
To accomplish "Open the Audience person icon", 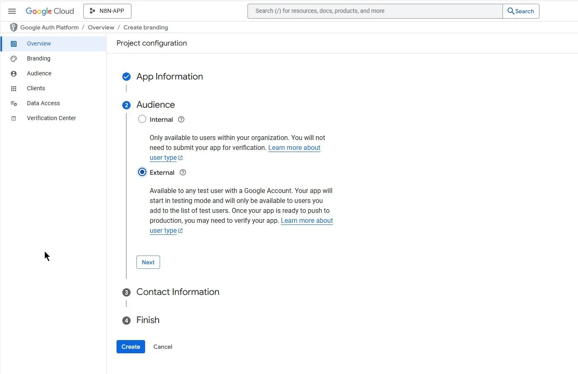I will point(14,73).
